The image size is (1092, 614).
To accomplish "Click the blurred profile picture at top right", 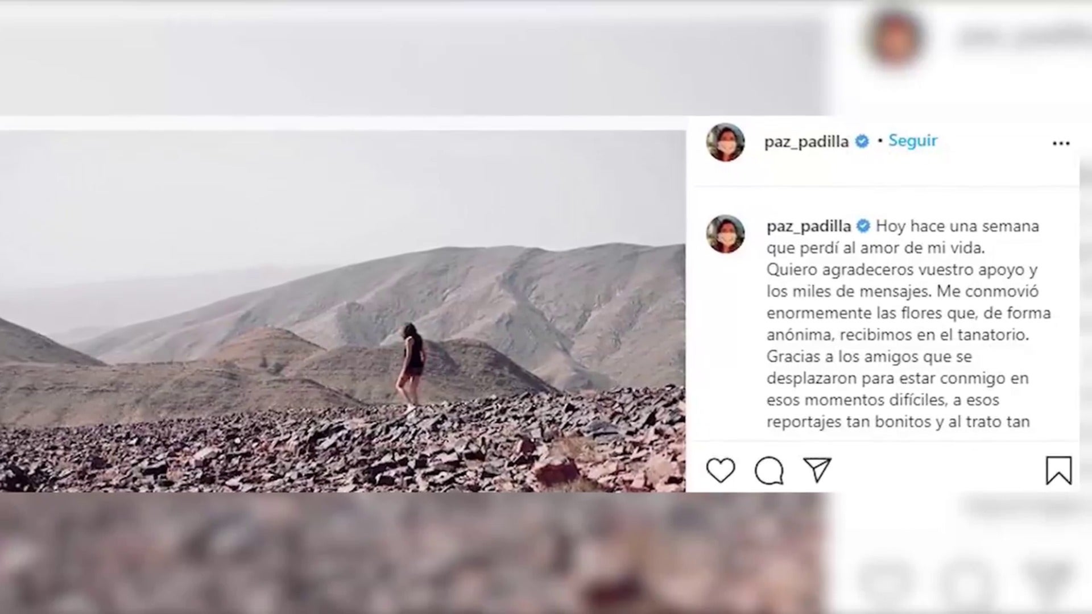I will 895,39.
